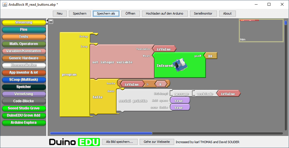This screenshot has width=289, height=148.
Task: Open the Seriellmonitor
Action: (x=203, y=13)
